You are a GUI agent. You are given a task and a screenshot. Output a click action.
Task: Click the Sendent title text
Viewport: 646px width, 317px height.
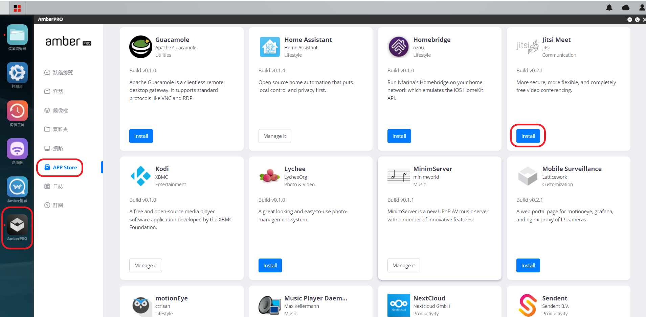pyautogui.click(x=555, y=298)
